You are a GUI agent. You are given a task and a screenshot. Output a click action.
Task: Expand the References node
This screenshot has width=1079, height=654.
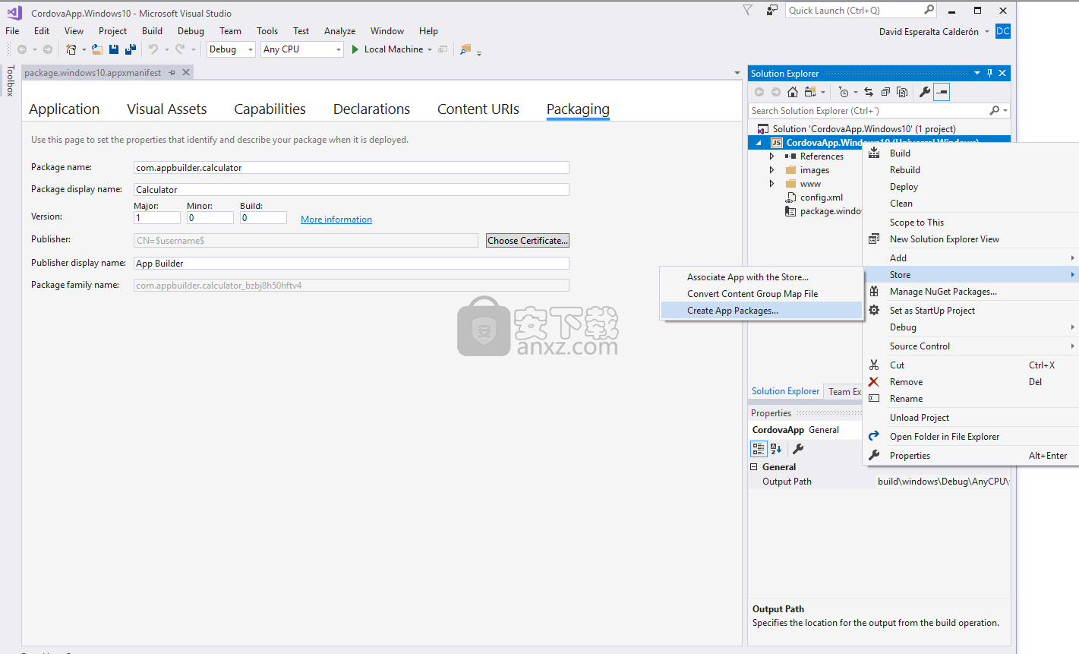pos(771,156)
